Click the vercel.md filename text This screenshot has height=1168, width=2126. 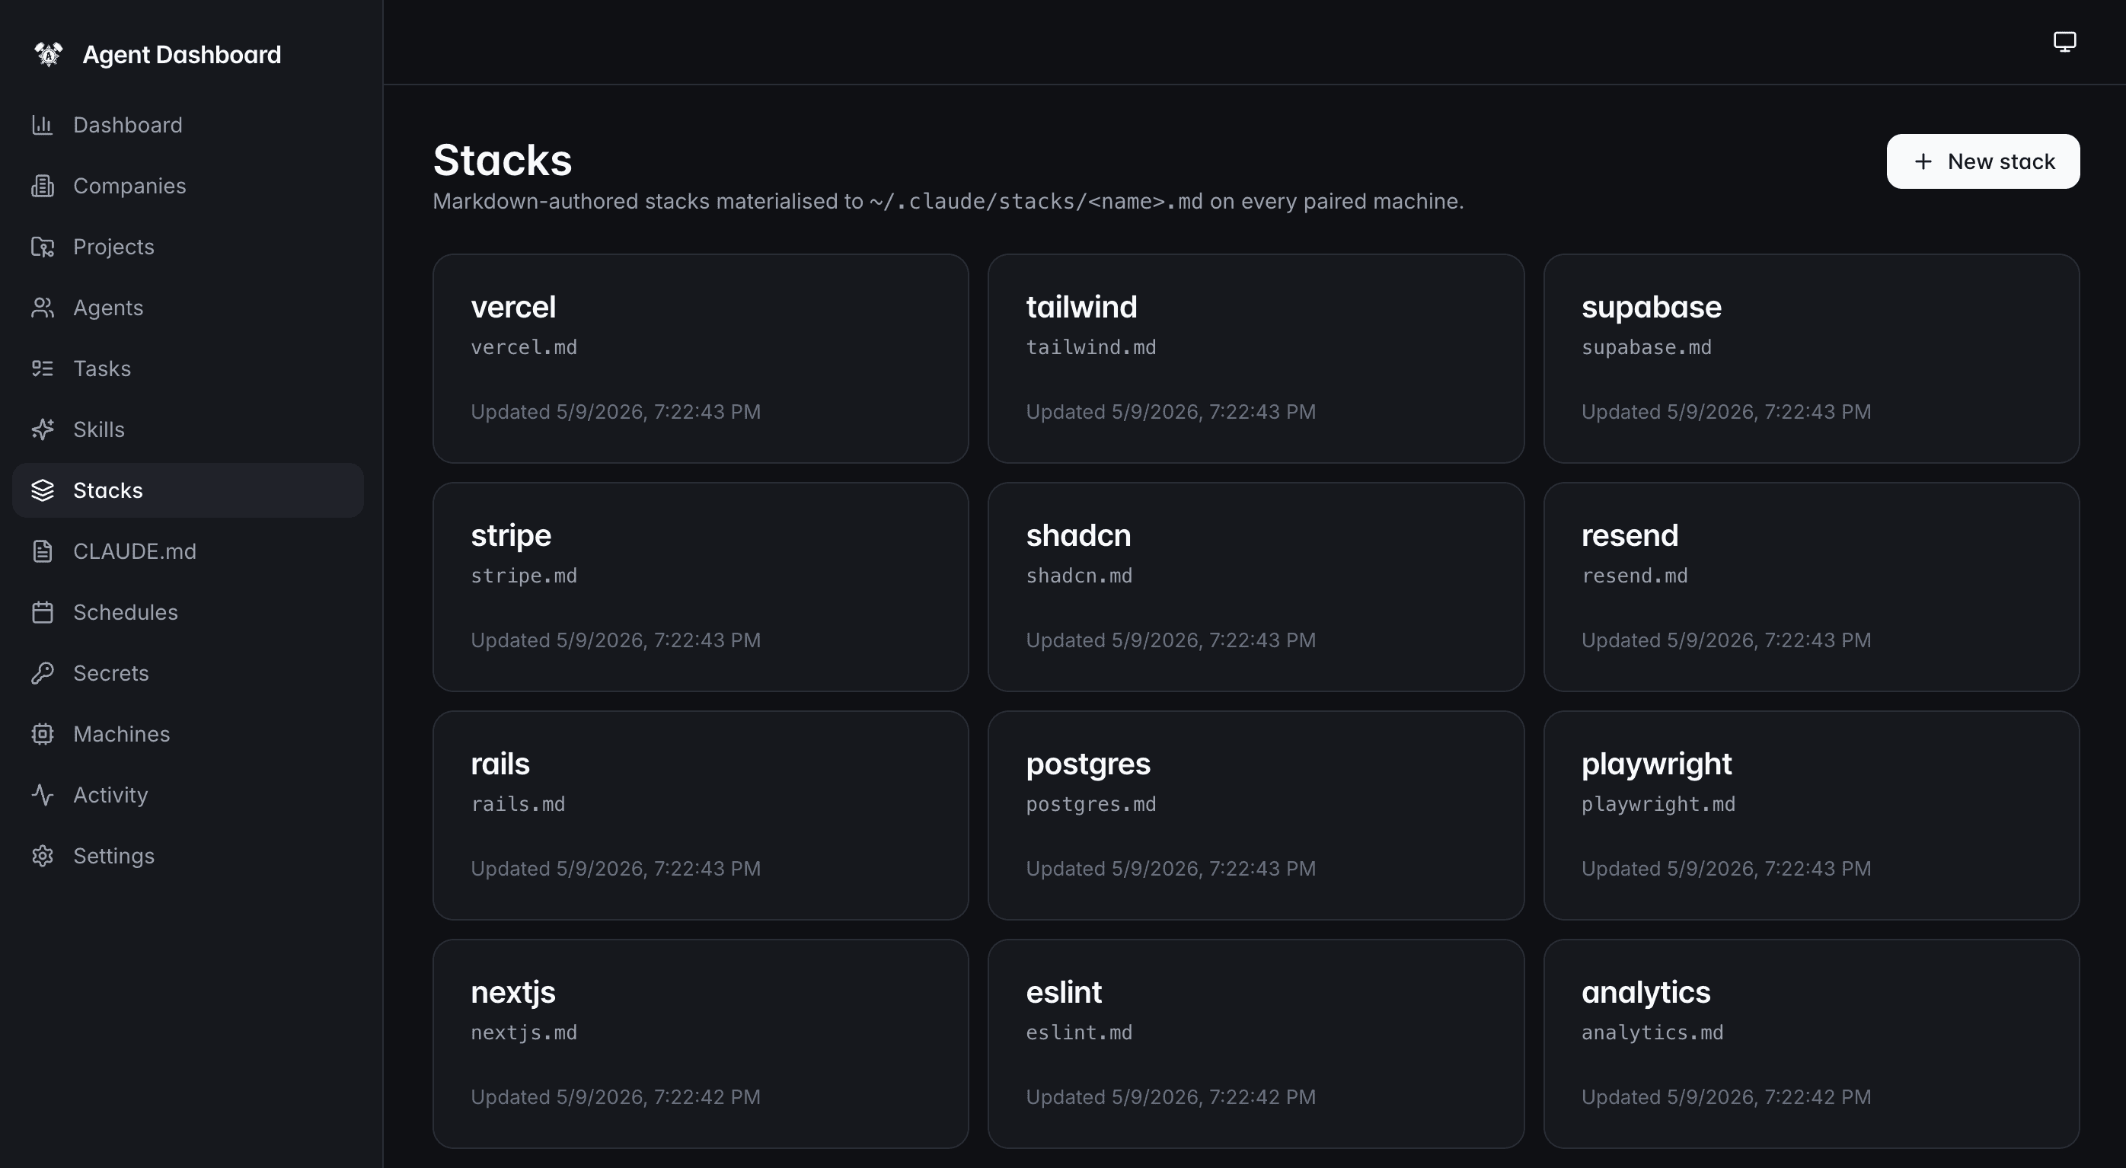[523, 347]
